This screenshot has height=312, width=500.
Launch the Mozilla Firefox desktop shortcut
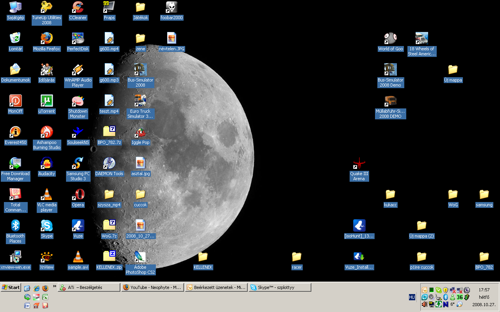coord(46,42)
